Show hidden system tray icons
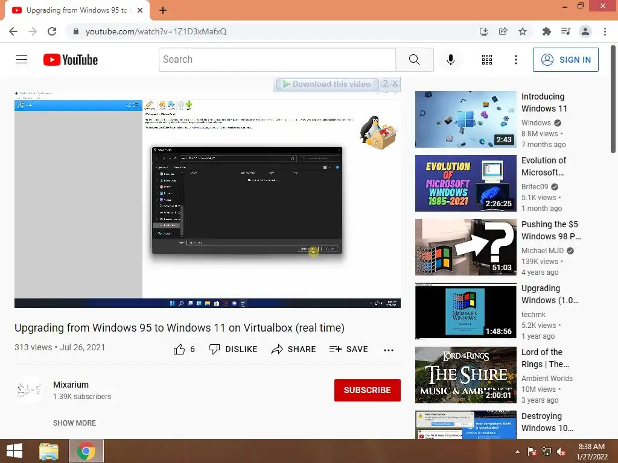Image resolution: width=618 pixels, height=463 pixels. coord(517,452)
